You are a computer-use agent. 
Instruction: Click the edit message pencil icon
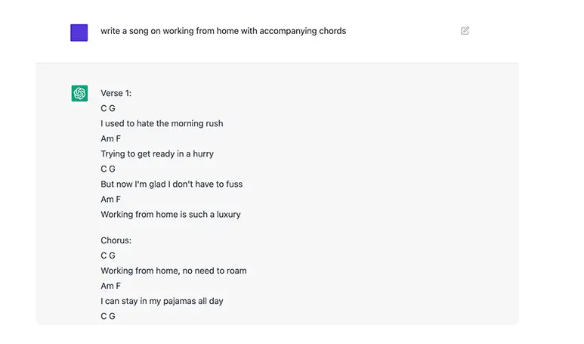[x=465, y=30]
